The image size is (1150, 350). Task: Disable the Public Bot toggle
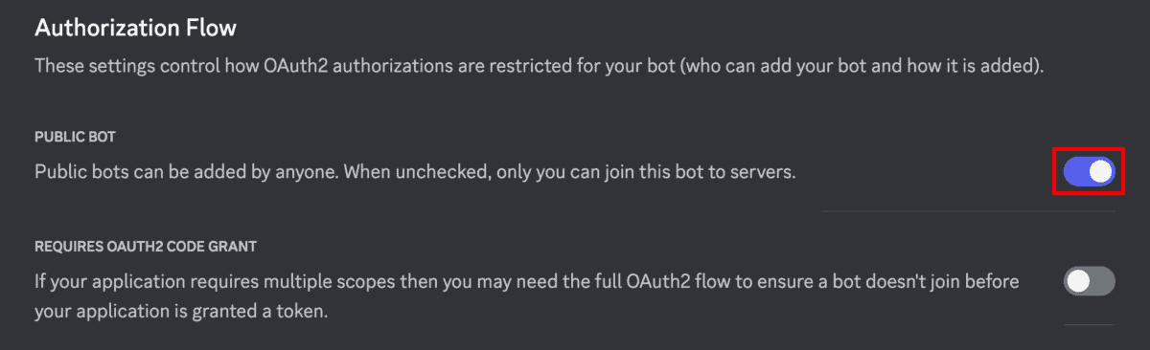tap(1090, 172)
